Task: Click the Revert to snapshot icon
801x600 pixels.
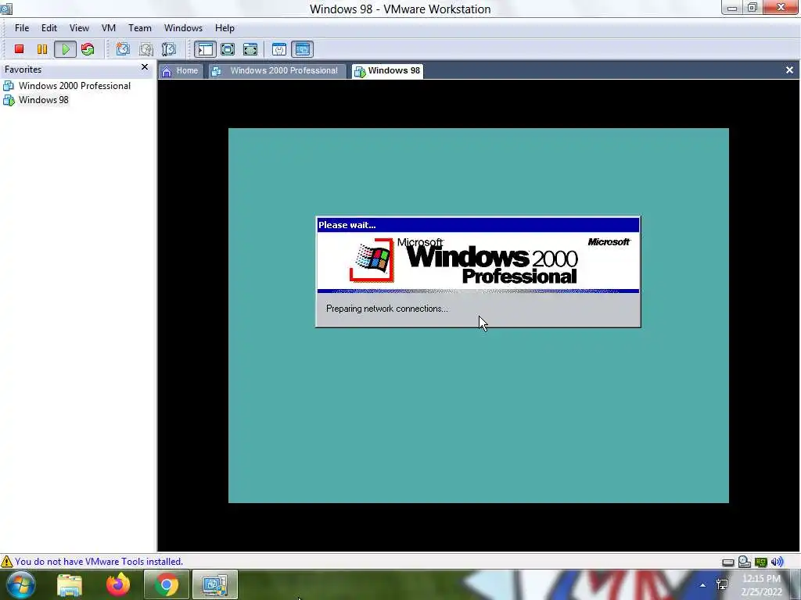Action: coord(146,49)
